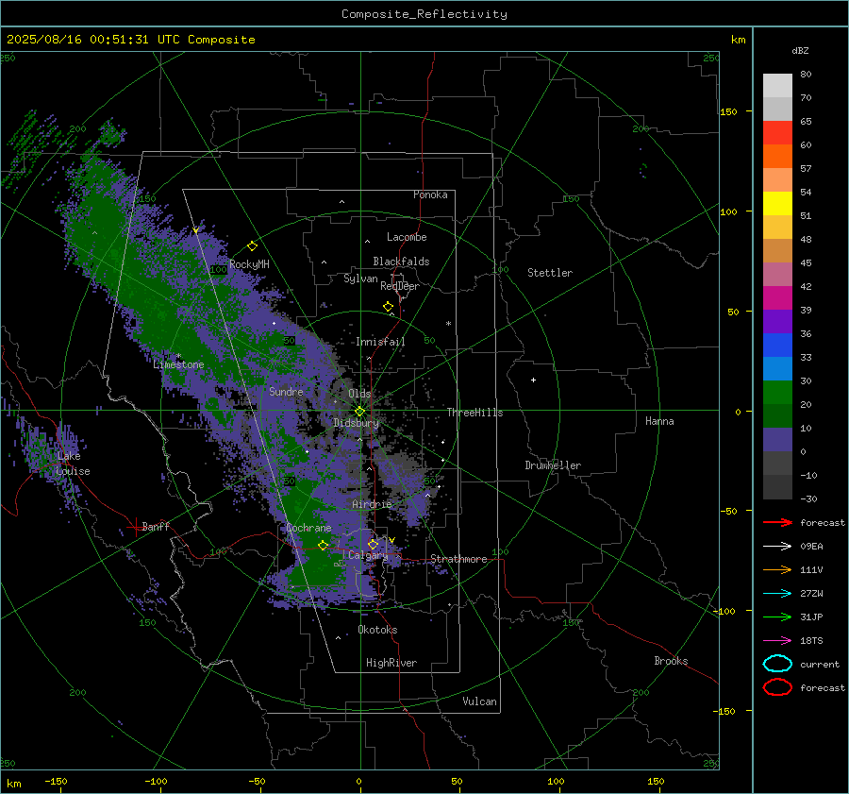Click the Ponoka city label

pyautogui.click(x=430, y=194)
